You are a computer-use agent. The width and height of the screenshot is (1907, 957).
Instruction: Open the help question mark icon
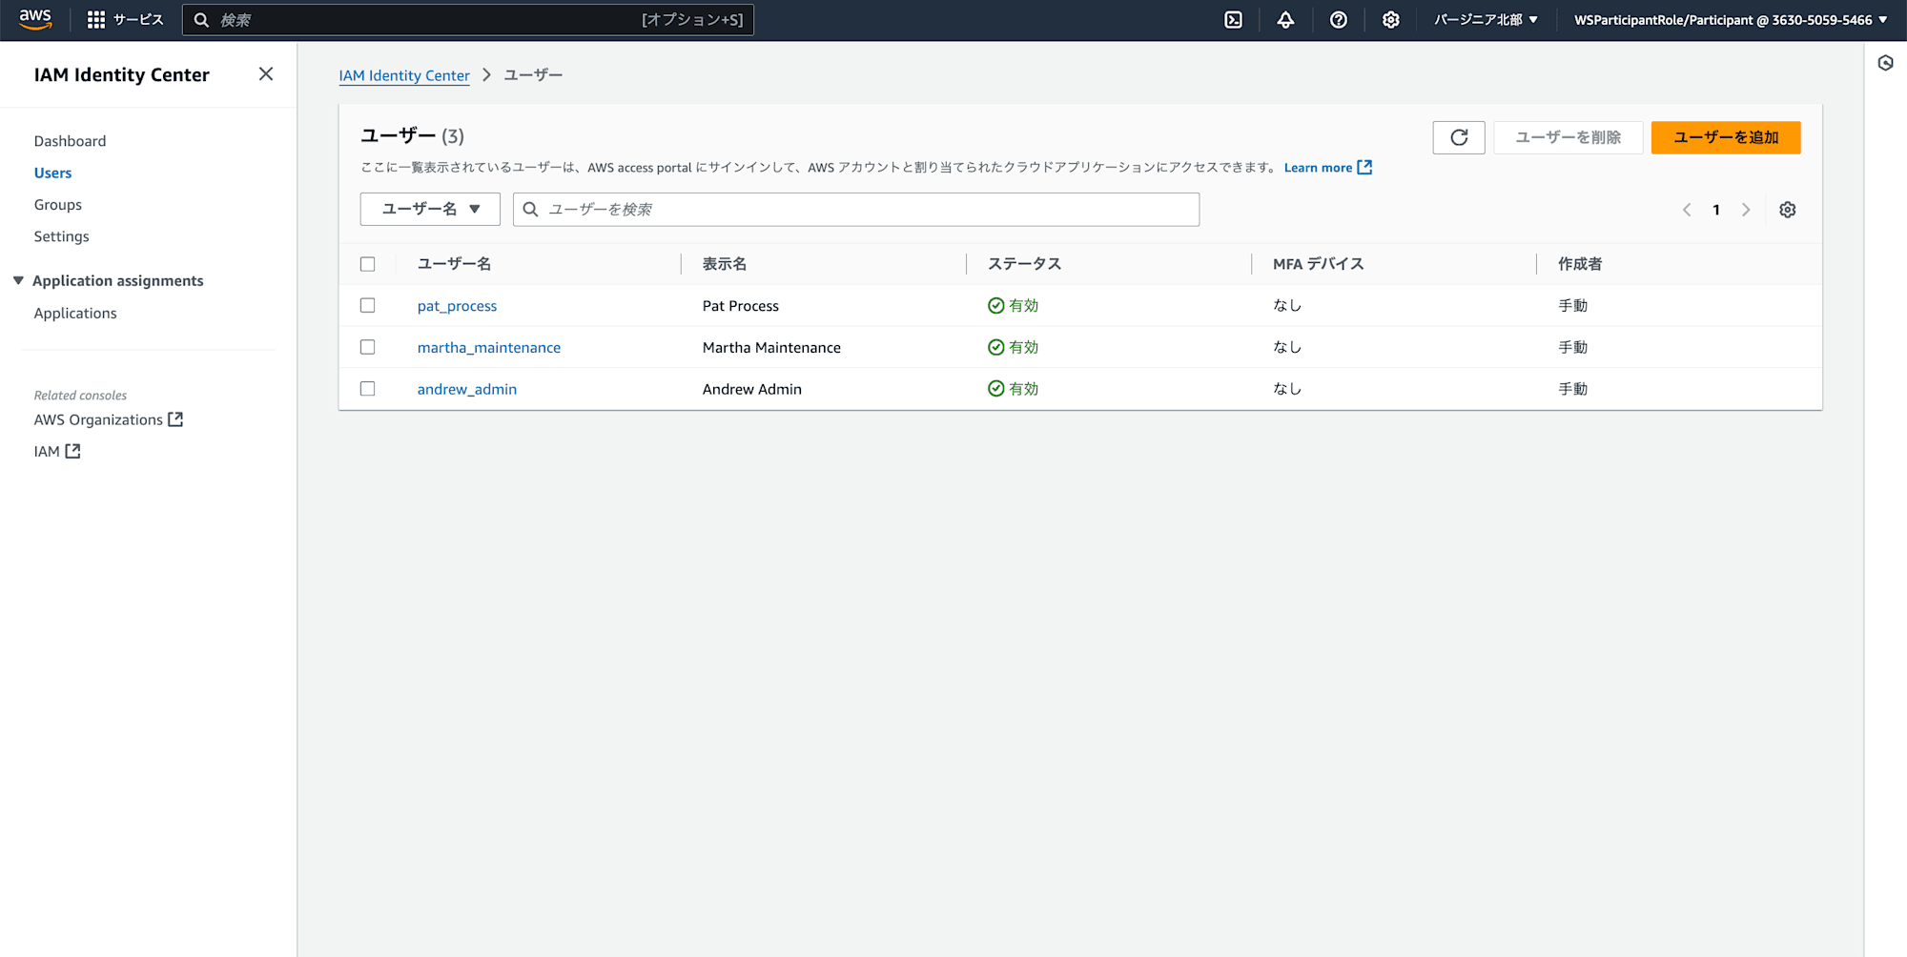1339,20
